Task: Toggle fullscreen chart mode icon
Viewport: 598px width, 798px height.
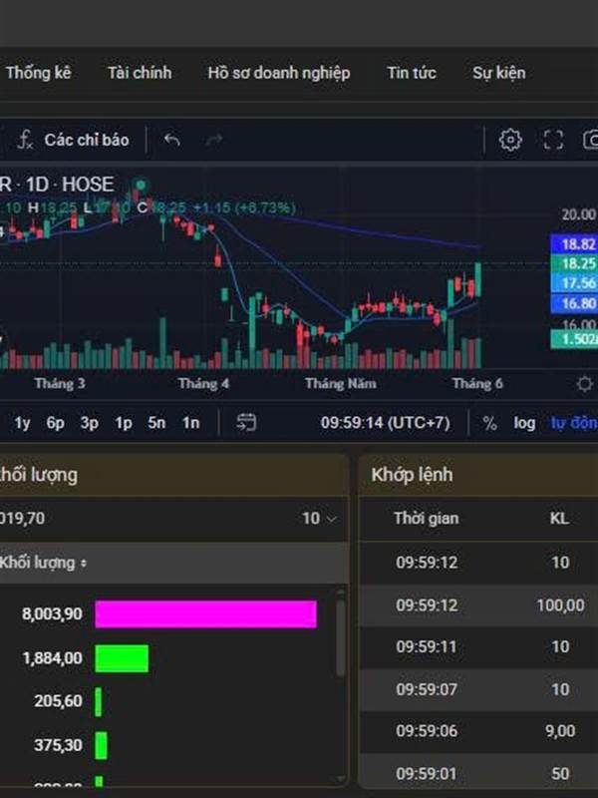Action: point(553,140)
